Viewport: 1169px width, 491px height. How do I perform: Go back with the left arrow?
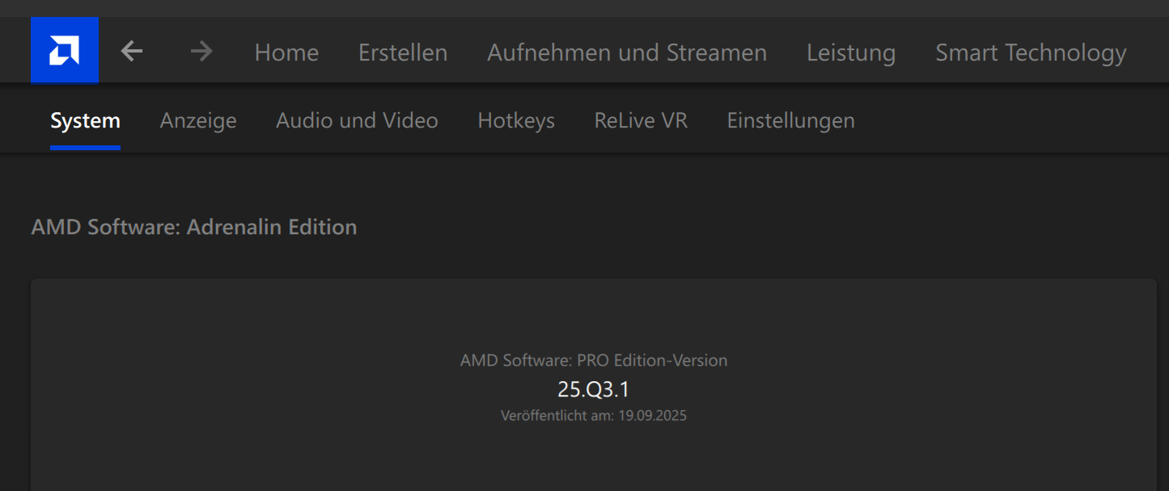pos(132,52)
